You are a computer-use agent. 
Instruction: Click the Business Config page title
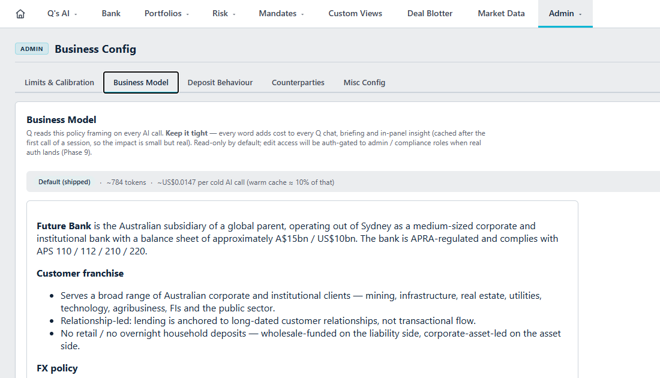95,49
